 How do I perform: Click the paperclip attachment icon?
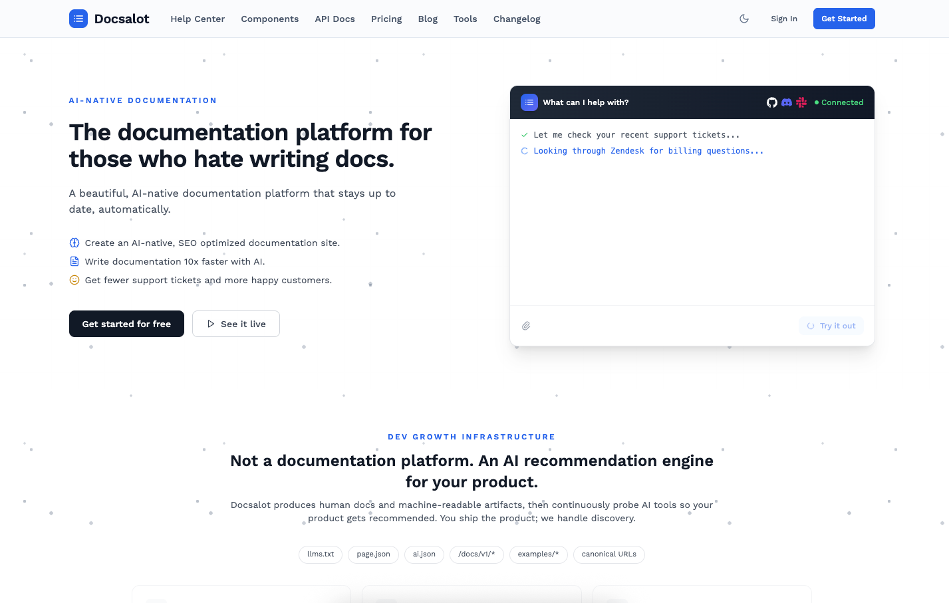click(526, 326)
